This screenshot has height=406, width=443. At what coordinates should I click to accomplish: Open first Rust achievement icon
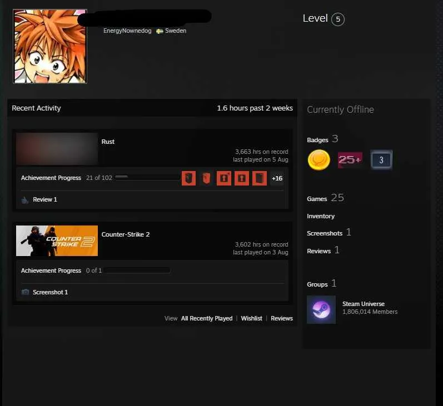[x=188, y=178]
